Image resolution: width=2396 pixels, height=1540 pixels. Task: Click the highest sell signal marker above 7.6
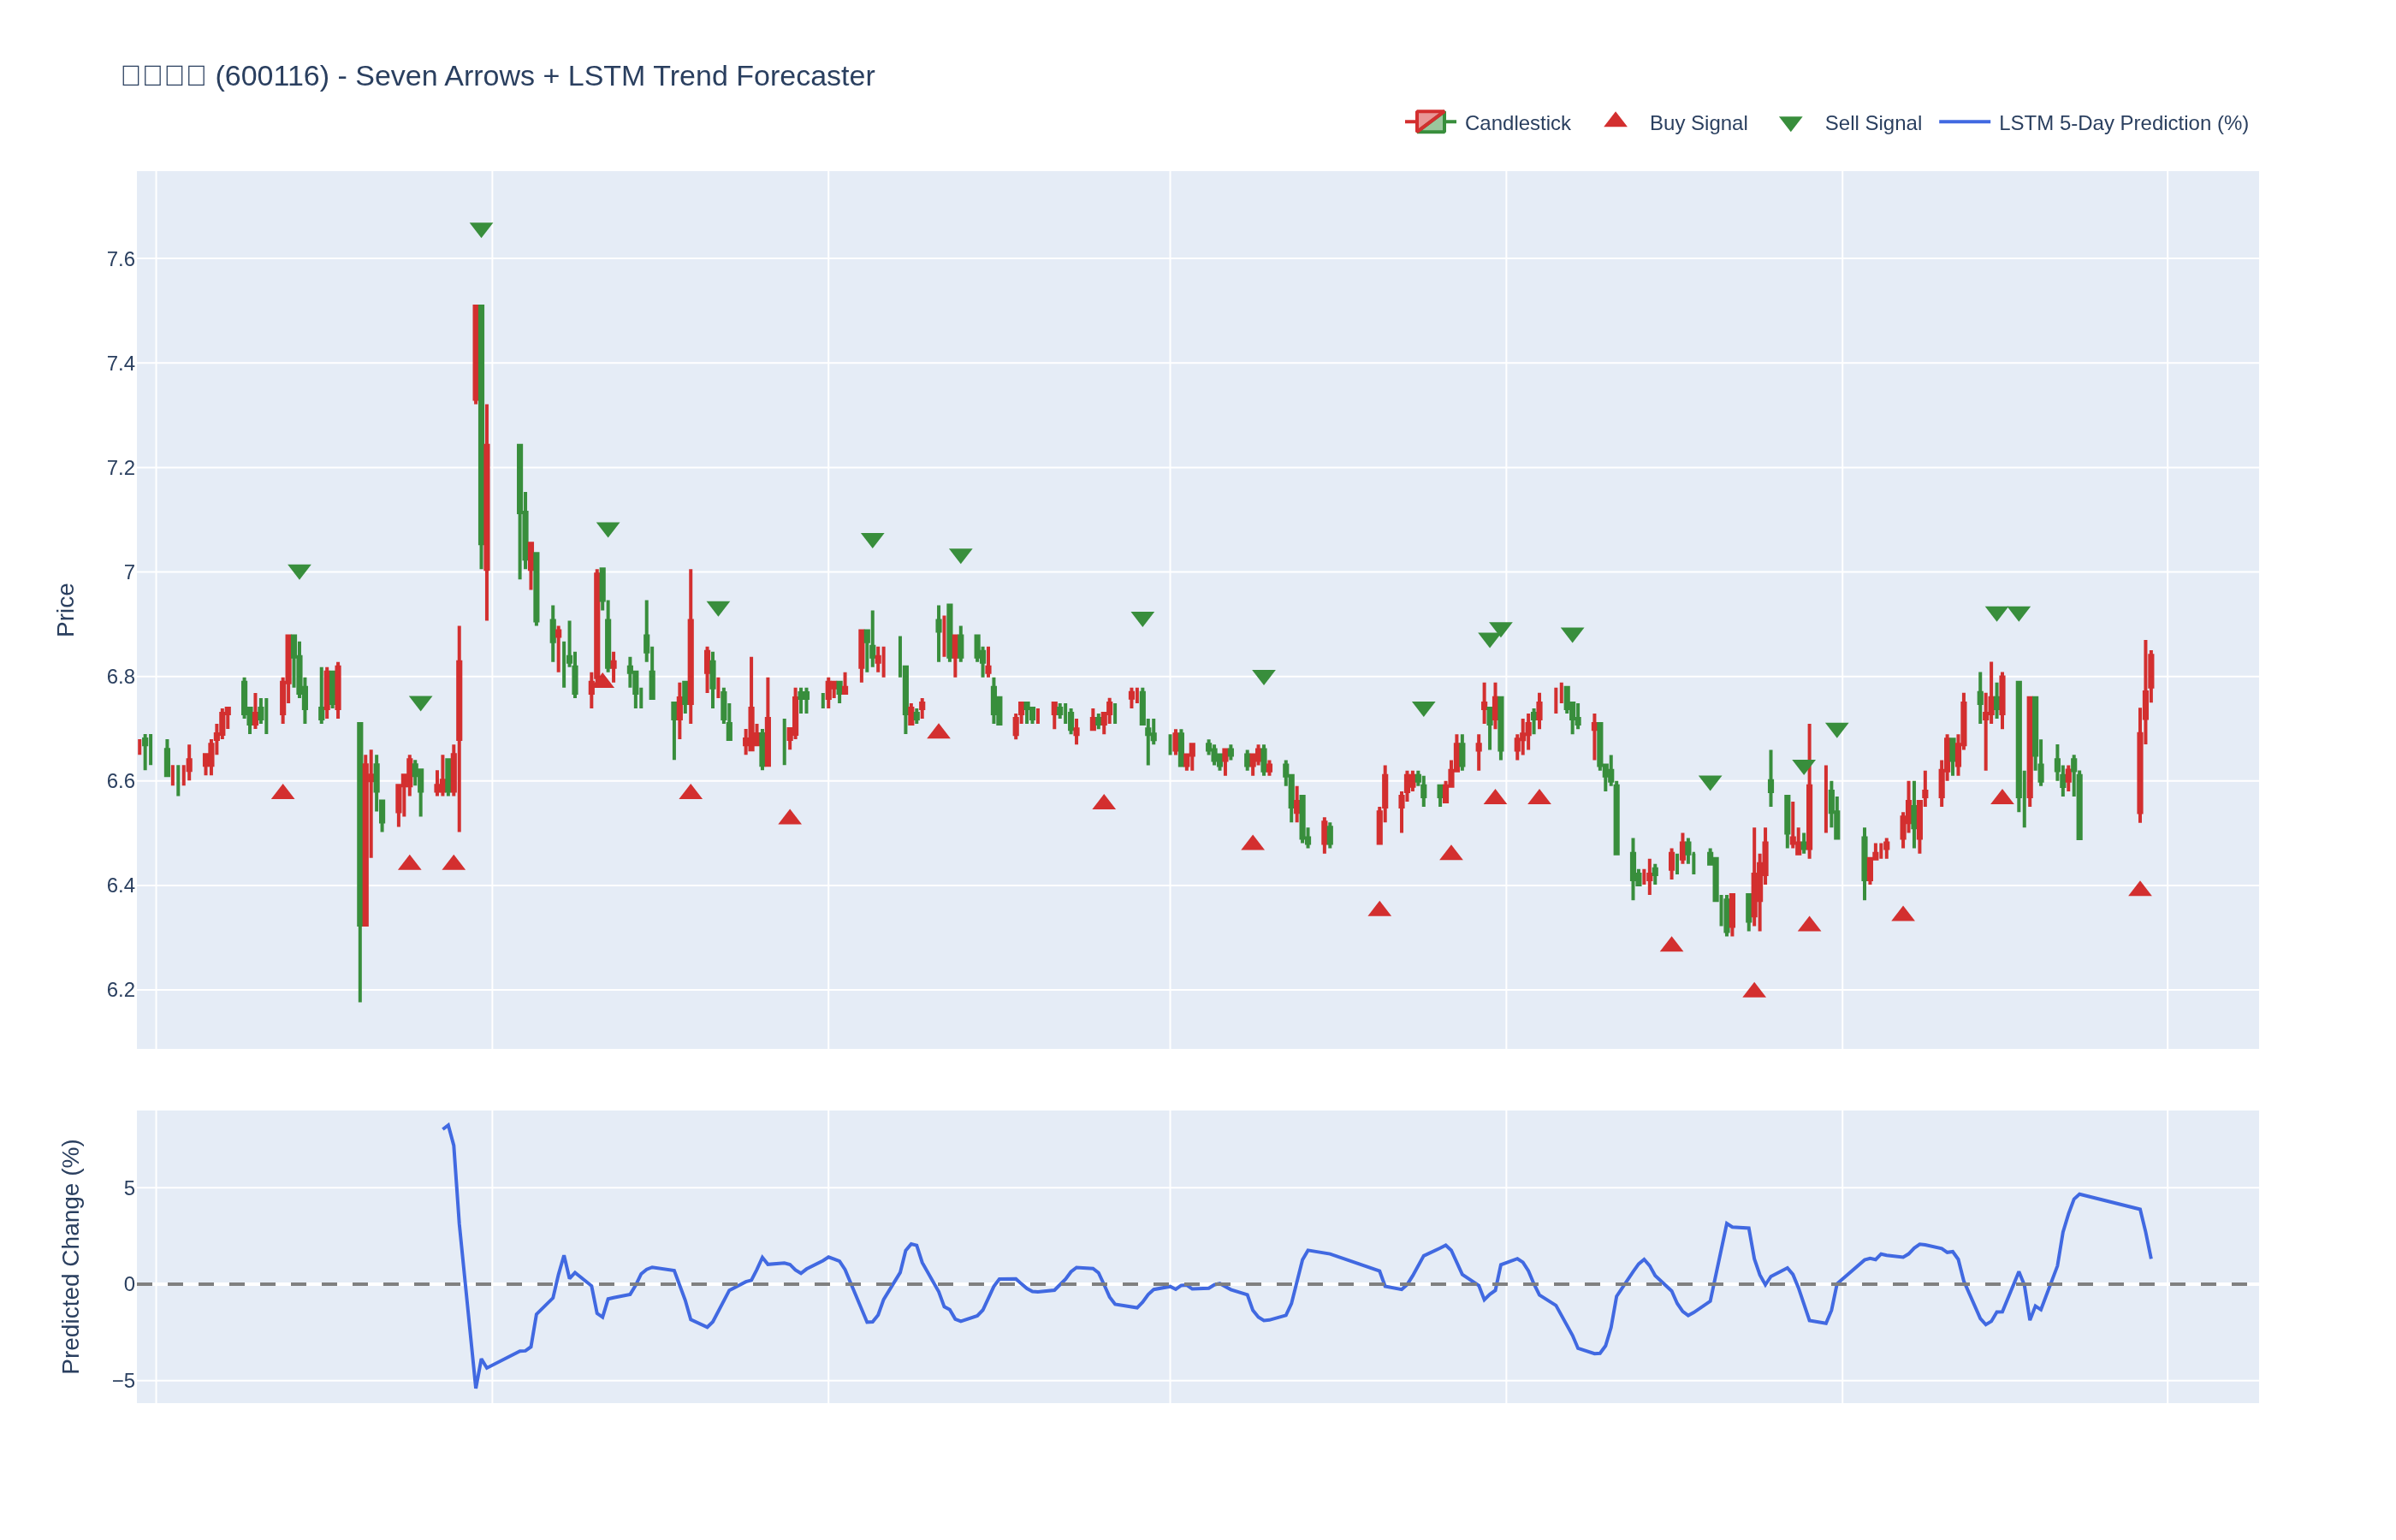click(x=481, y=230)
